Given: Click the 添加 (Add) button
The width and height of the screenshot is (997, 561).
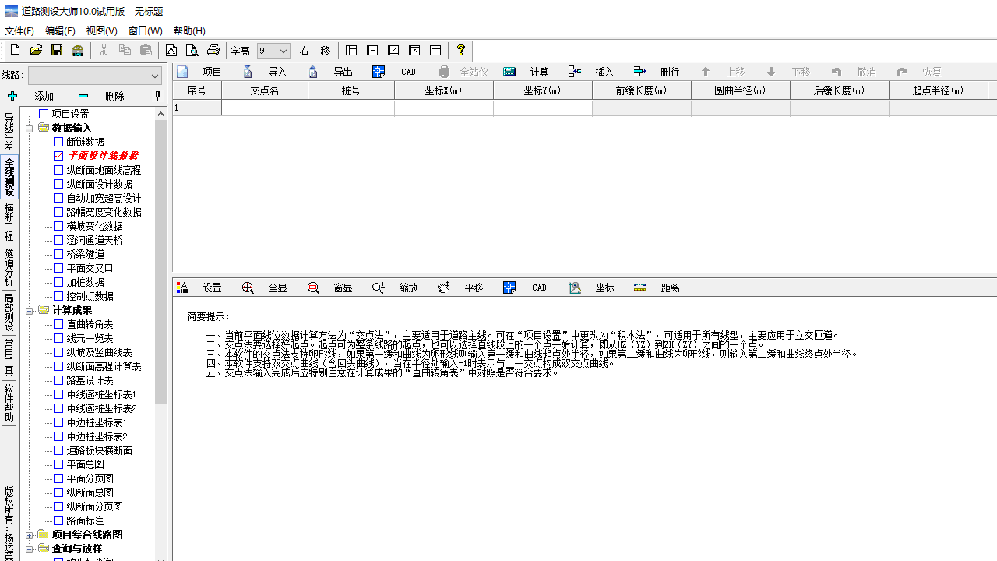Looking at the screenshot, I should 43,95.
